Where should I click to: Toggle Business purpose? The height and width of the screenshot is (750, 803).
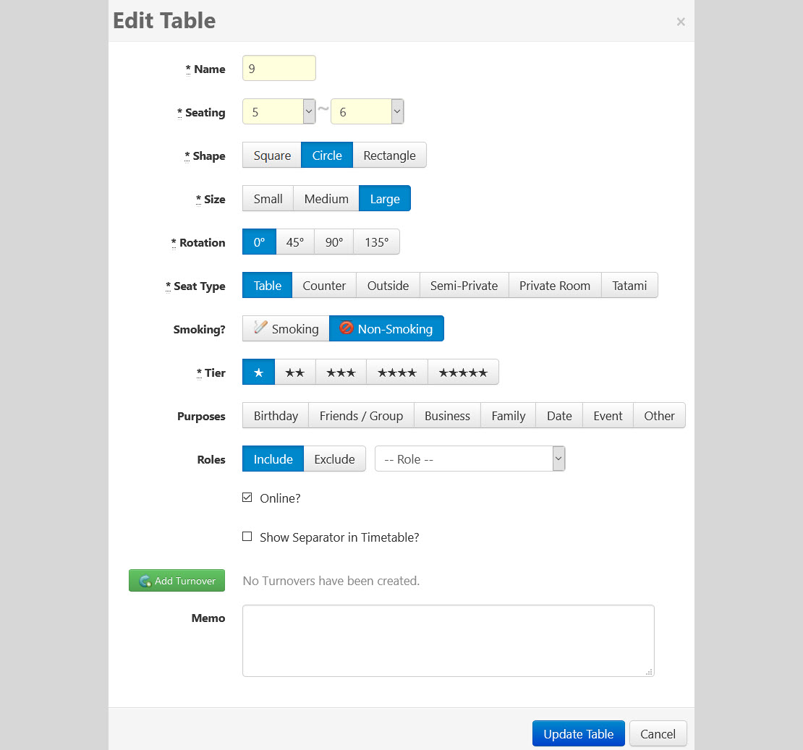(447, 416)
